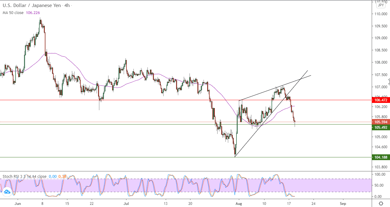
Task: Click the TradingView cloud logo
Action: pos(6,191)
